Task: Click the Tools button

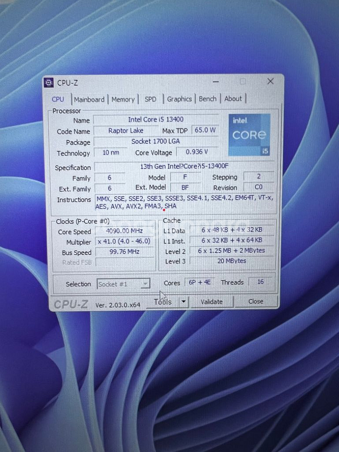Action: point(163,302)
